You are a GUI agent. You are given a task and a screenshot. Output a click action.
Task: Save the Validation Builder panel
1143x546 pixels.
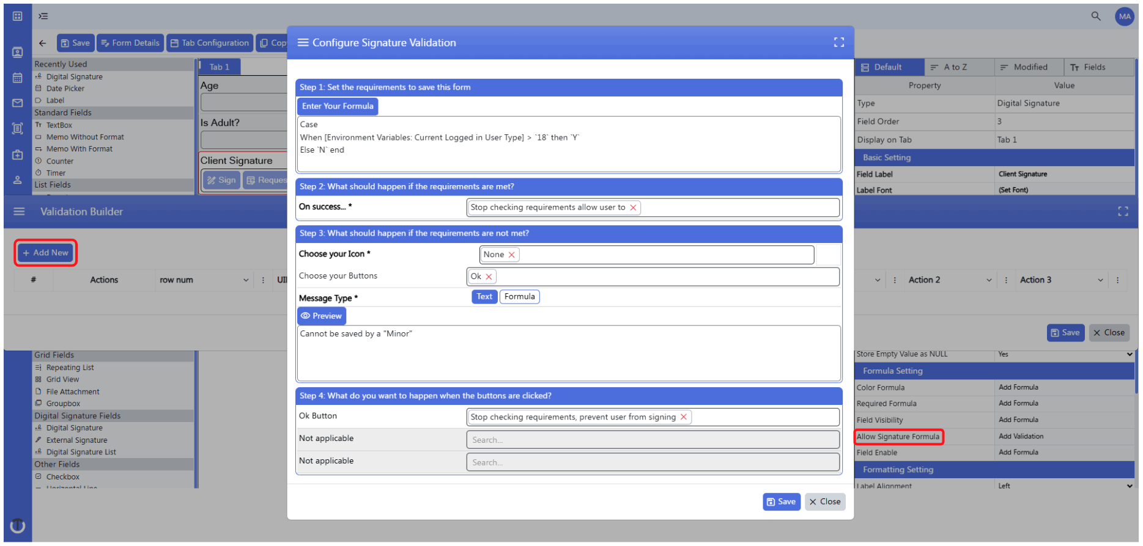1065,333
